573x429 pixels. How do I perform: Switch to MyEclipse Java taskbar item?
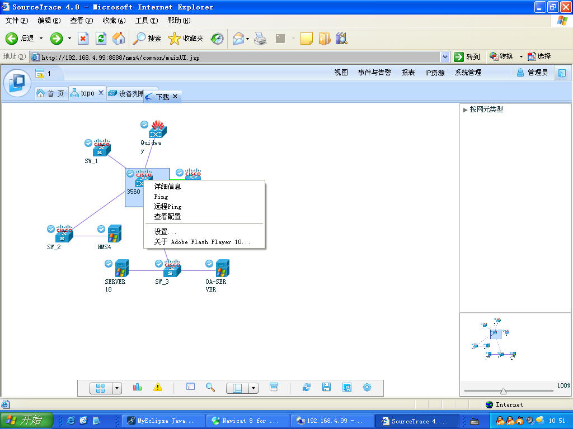click(x=163, y=421)
